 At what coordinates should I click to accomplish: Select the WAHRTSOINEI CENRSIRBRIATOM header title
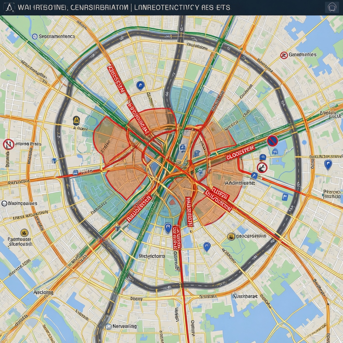tap(73, 7)
